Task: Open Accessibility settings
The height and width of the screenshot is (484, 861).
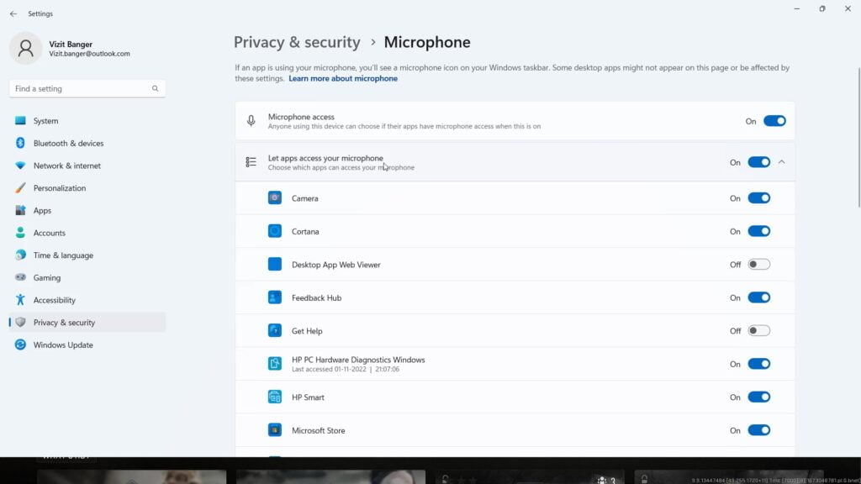Action: click(x=87, y=300)
